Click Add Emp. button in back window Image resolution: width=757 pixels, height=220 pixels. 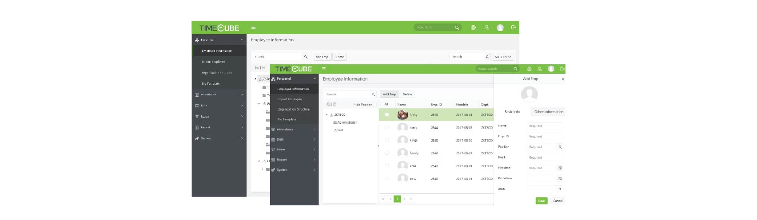tap(323, 57)
